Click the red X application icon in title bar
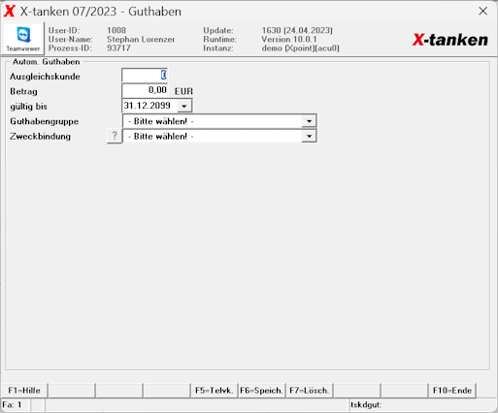Viewport: 498px width, 413px height. coord(10,12)
